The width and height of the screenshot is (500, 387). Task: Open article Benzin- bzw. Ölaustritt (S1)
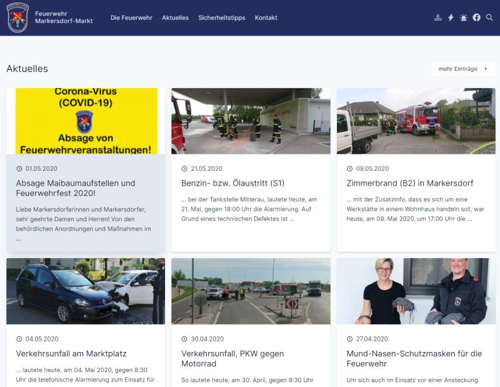click(x=232, y=183)
